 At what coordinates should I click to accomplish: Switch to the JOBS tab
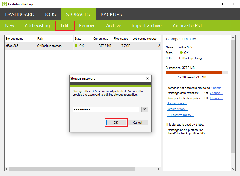tap(50, 14)
